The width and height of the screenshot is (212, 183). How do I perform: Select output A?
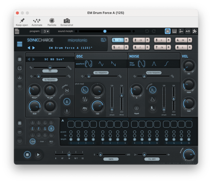pos(67,102)
